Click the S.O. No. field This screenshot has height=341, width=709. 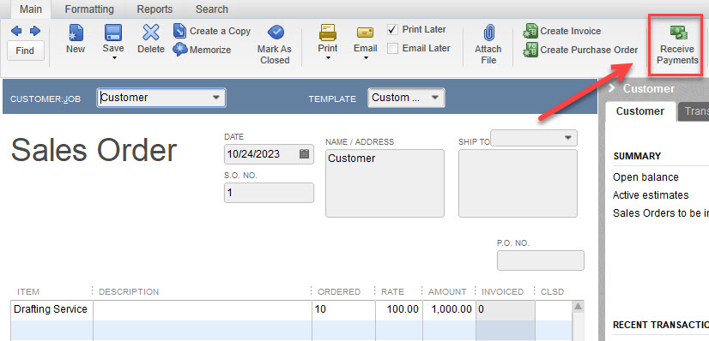point(269,193)
